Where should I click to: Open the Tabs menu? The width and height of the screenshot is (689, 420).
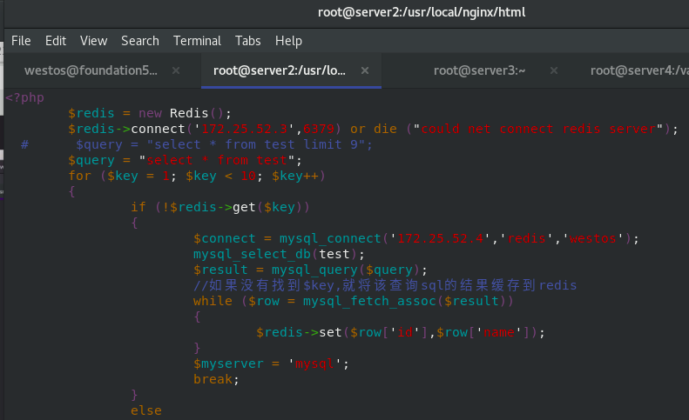click(x=248, y=41)
